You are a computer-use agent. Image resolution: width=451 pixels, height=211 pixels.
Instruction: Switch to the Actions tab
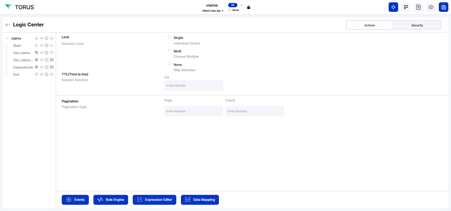pos(369,25)
